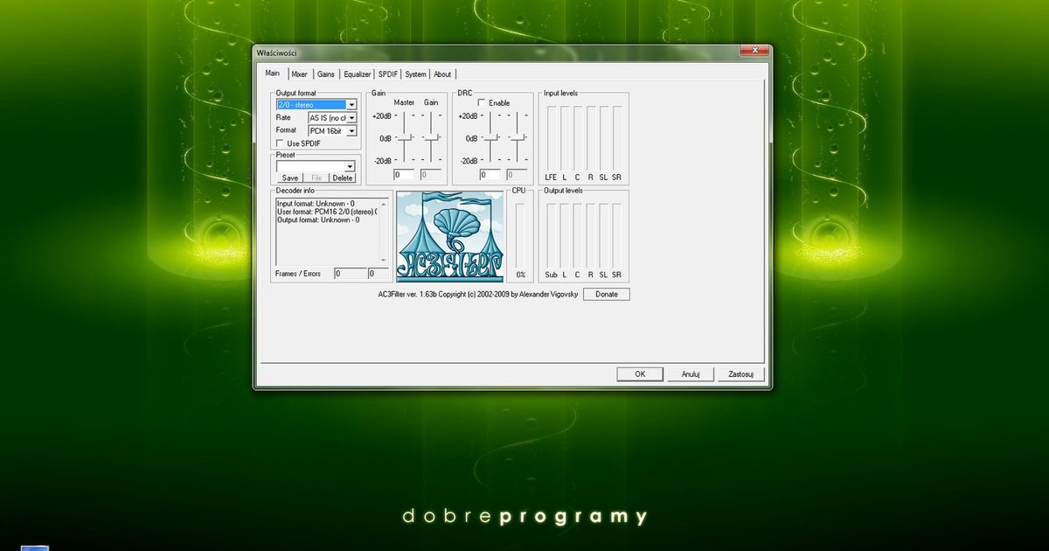Save the current preset
Screen dimensions: 1049x551
[x=289, y=177]
